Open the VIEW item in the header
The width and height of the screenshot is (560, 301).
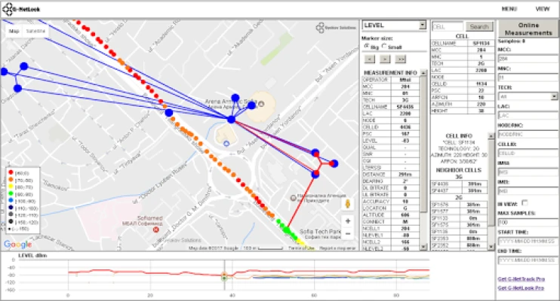coord(543,8)
